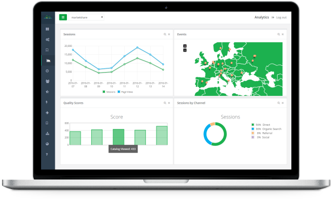Toggle Sessions series in chart legend
This screenshot has width=333, height=199.
pyautogui.click(x=109, y=92)
